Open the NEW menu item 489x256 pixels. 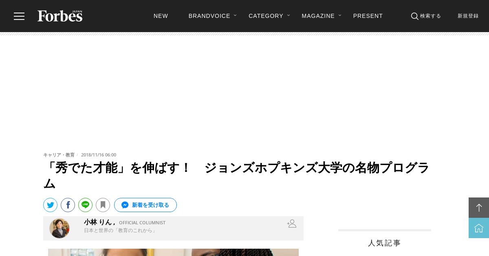tap(161, 16)
